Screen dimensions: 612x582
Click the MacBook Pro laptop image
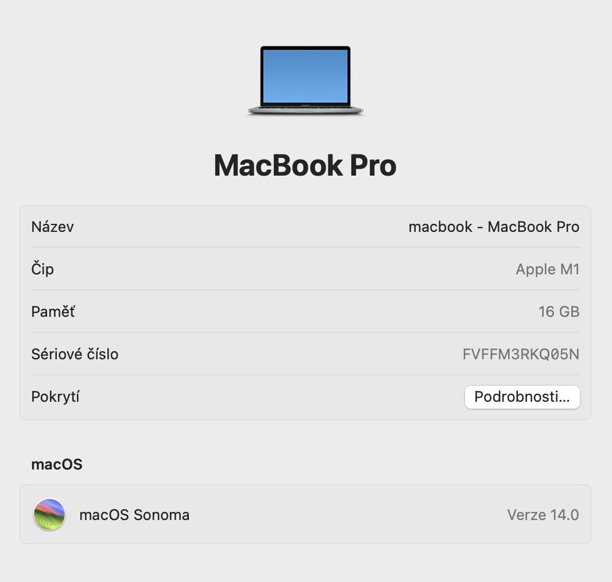tap(305, 80)
